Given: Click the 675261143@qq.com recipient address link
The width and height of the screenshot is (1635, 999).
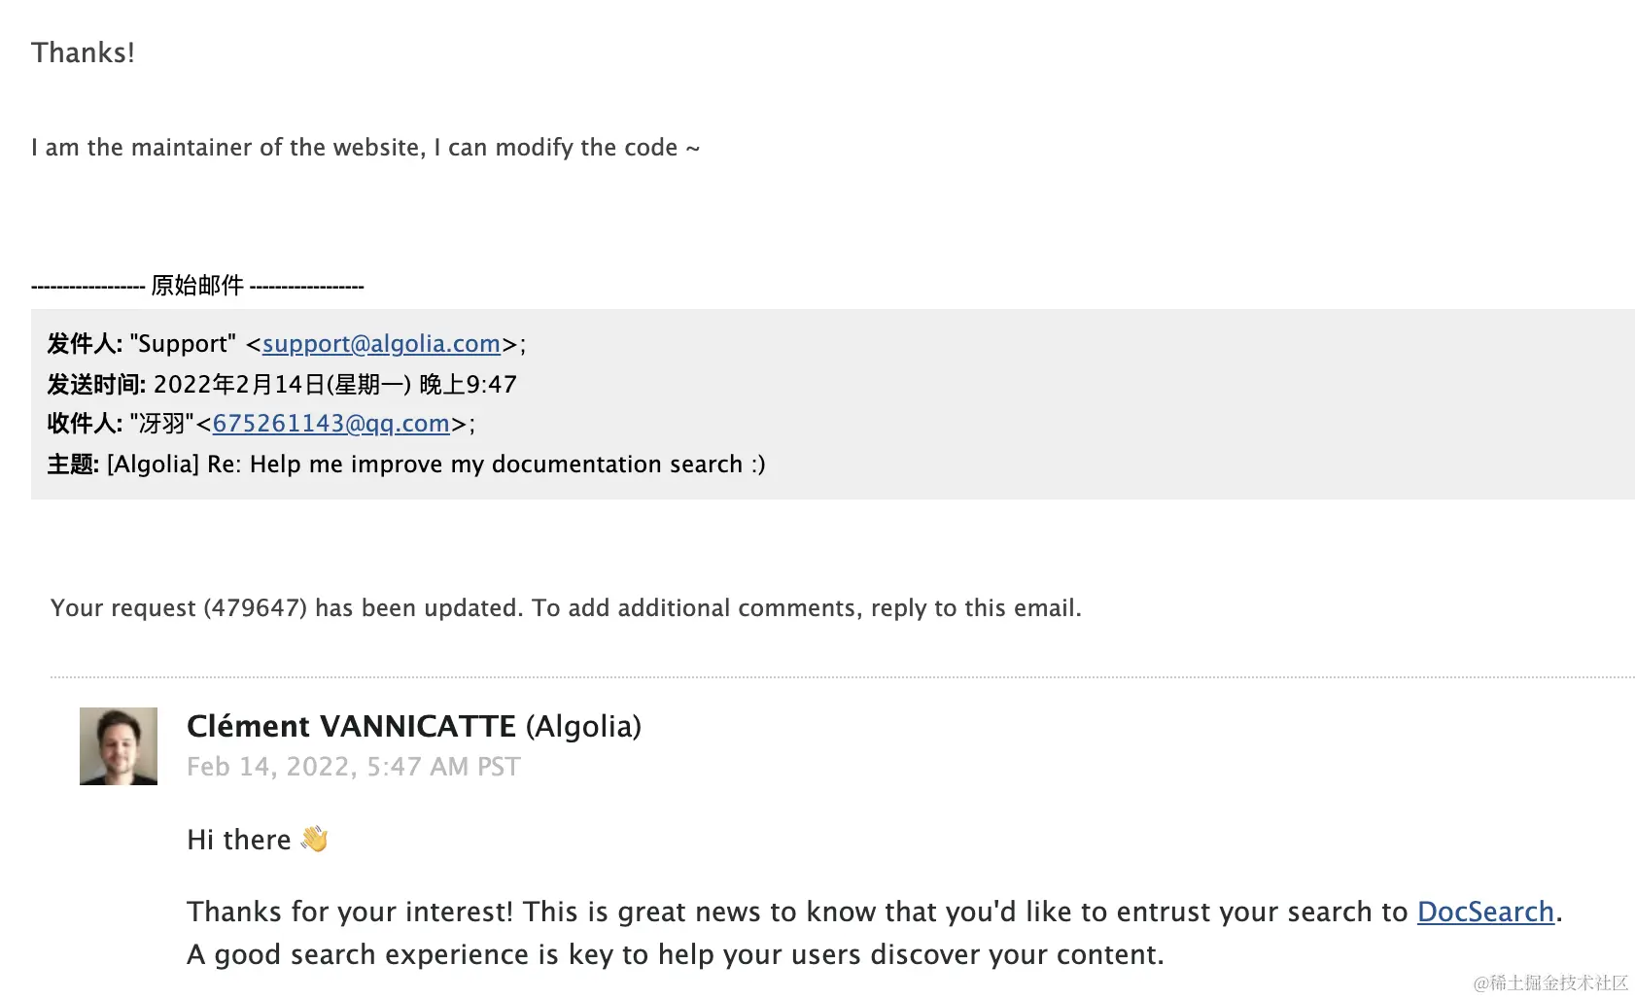Looking at the screenshot, I should pos(330,424).
